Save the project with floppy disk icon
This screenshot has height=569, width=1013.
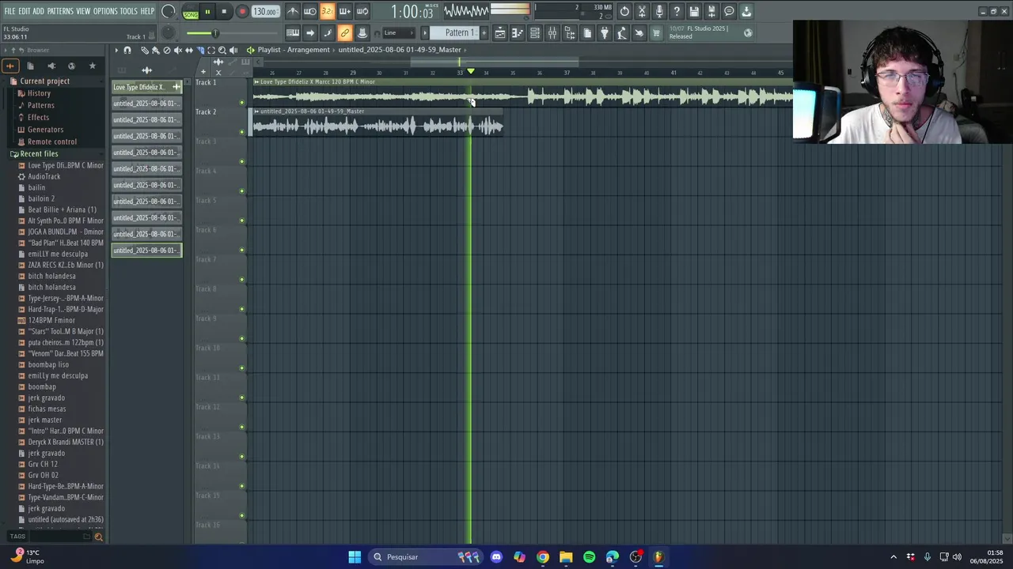click(694, 11)
